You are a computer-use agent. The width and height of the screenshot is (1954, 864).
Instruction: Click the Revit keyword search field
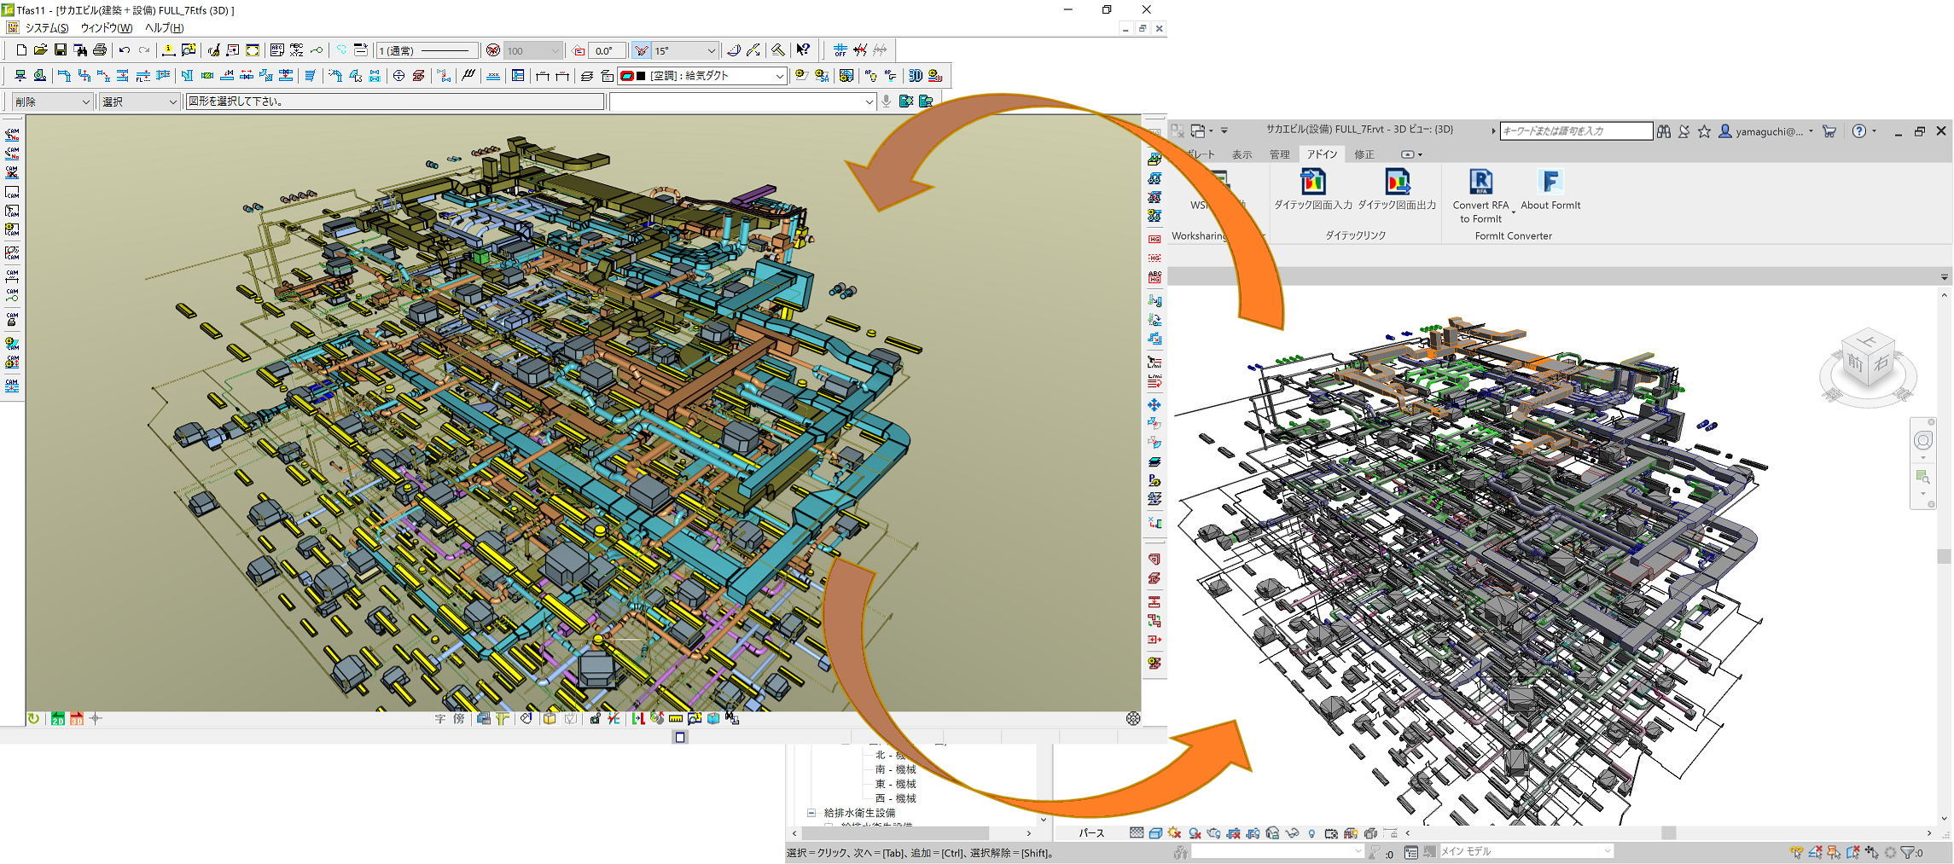(1575, 131)
